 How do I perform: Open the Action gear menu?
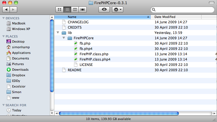point(117,10)
